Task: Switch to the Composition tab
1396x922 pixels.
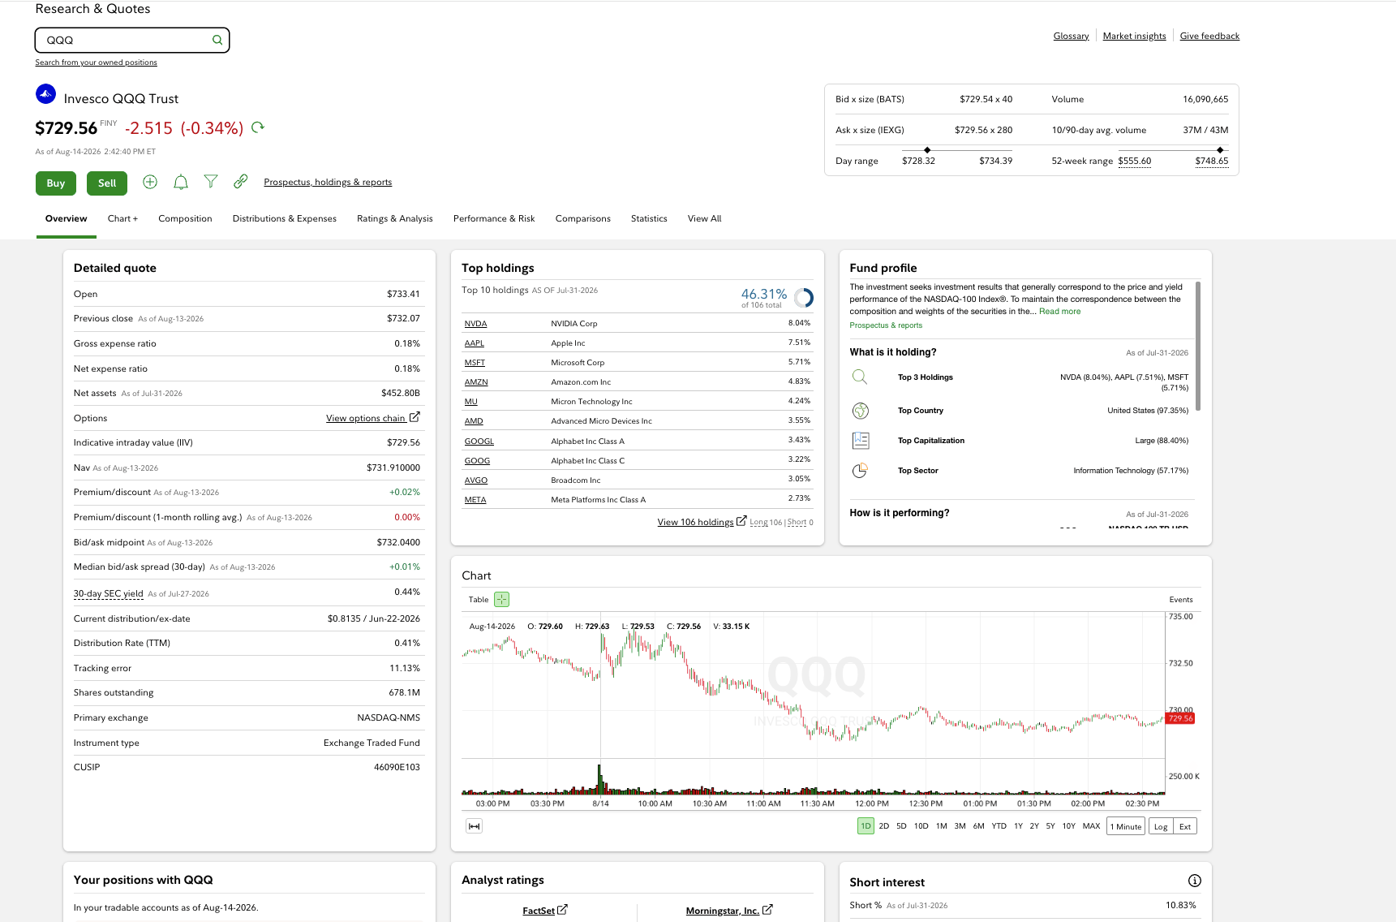Action: [185, 218]
